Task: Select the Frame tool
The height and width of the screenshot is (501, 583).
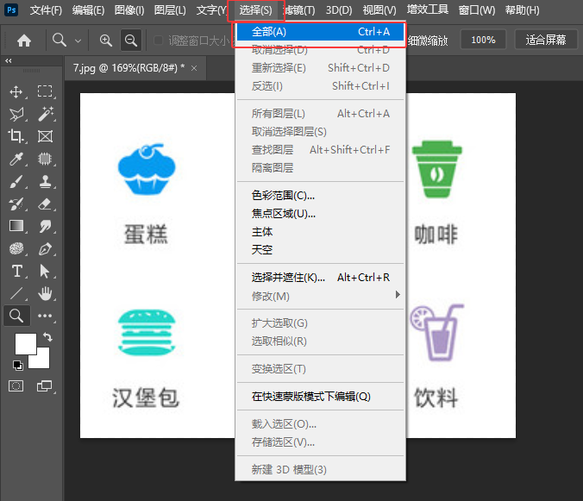Action: 45,136
